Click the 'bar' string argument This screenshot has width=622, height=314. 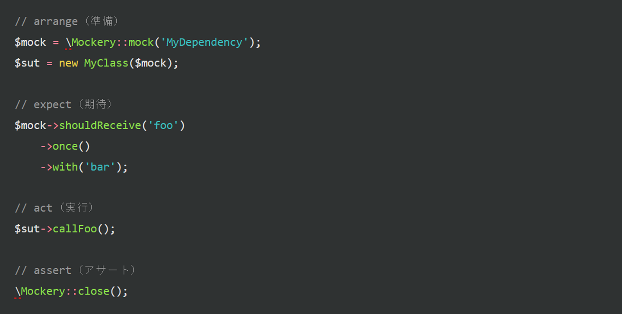(100, 167)
